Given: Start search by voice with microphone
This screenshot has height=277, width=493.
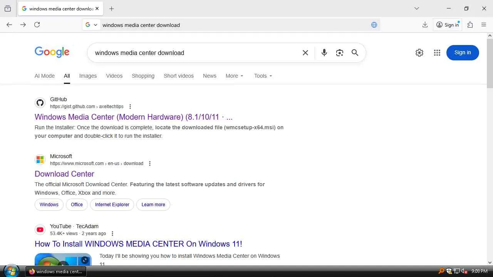Looking at the screenshot, I should click(324, 53).
